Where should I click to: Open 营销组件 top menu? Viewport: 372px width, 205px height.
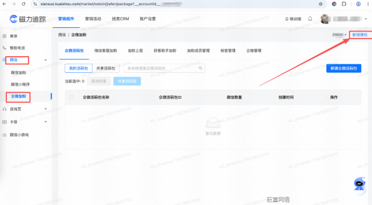pyautogui.click(x=66, y=19)
